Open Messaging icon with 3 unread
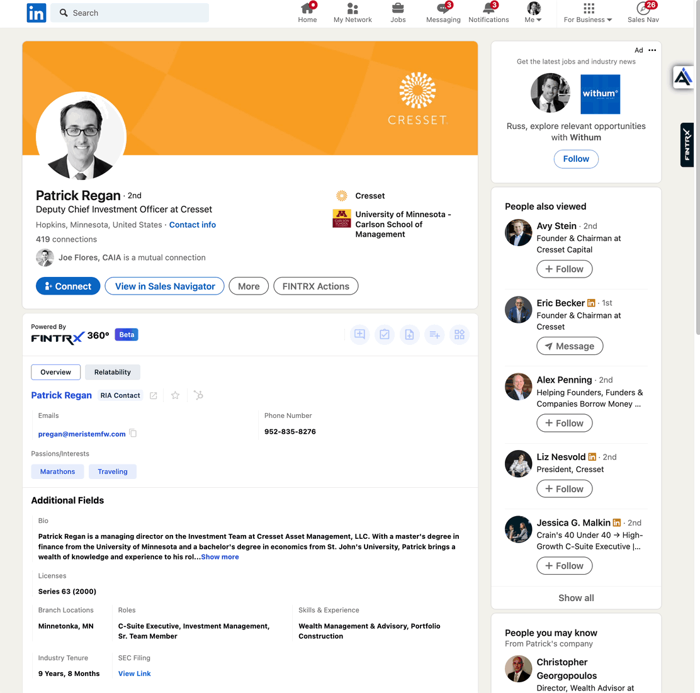Image resolution: width=700 pixels, height=693 pixels. pos(443,8)
